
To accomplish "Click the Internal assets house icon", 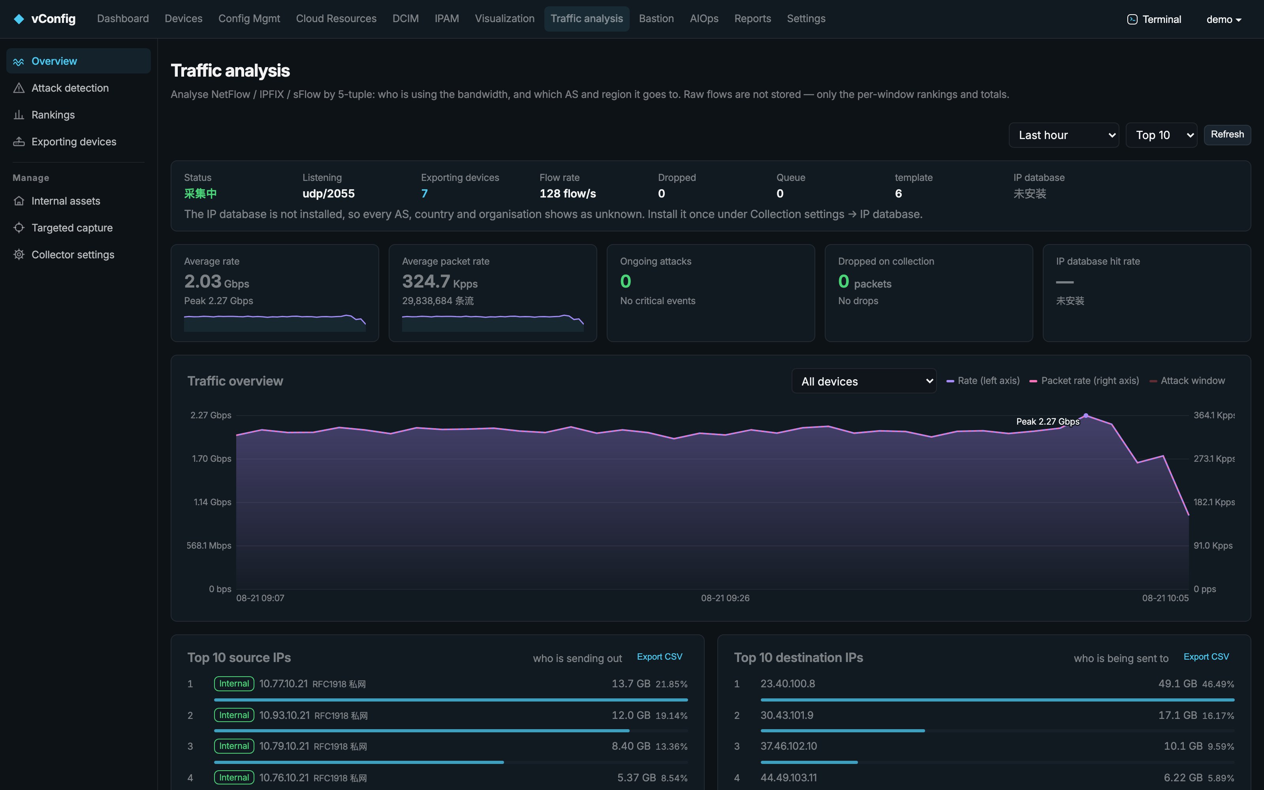I will pyautogui.click(x=19, y=201).
